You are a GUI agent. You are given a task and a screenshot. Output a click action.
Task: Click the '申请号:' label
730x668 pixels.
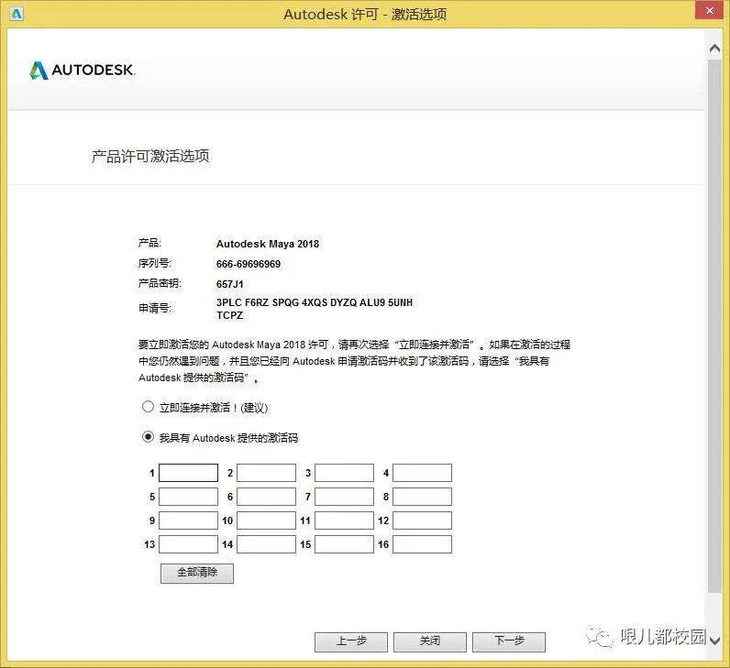click(155, 308)
